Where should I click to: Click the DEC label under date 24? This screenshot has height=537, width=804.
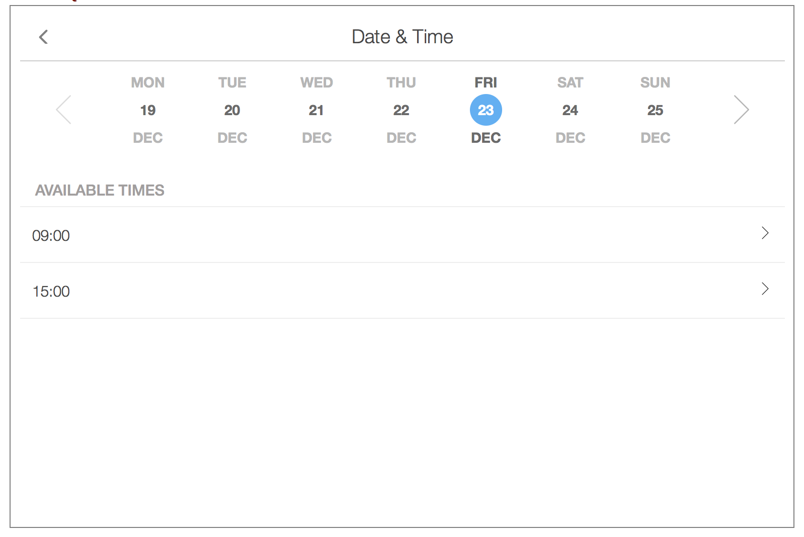pyautogui.click(x=570, y=138)
